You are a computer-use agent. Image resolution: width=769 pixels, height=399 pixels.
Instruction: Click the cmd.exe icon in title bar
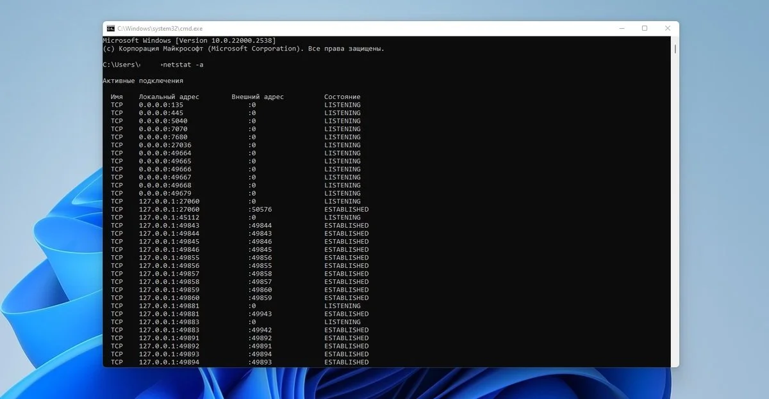coord(110,29)
